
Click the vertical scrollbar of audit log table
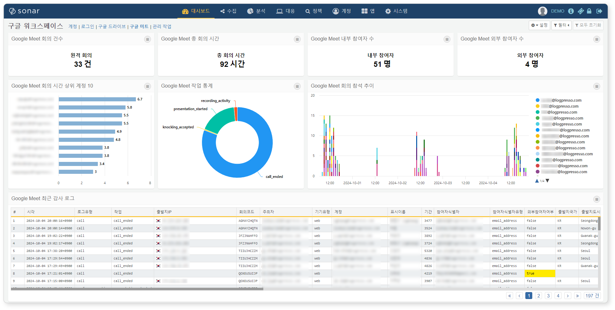click(599, 224)
